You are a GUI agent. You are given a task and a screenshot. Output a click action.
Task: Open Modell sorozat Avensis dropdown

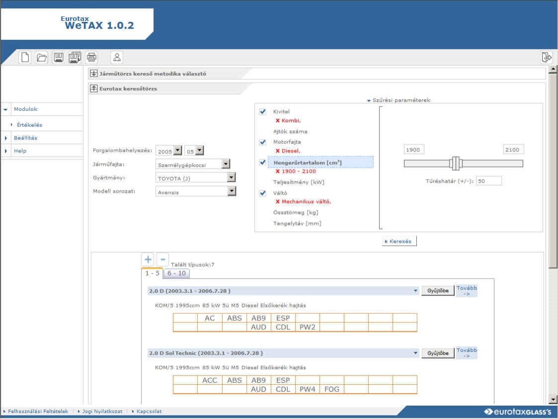232,191
